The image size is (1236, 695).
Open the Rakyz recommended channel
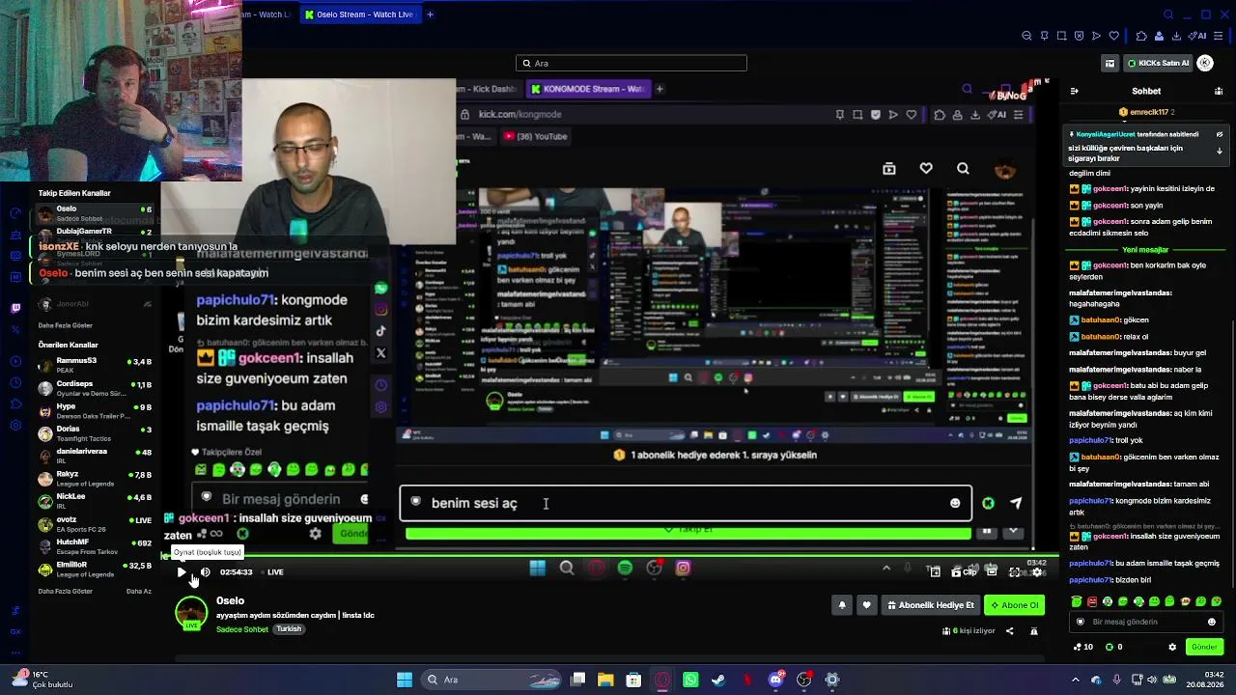coord(95,479)
